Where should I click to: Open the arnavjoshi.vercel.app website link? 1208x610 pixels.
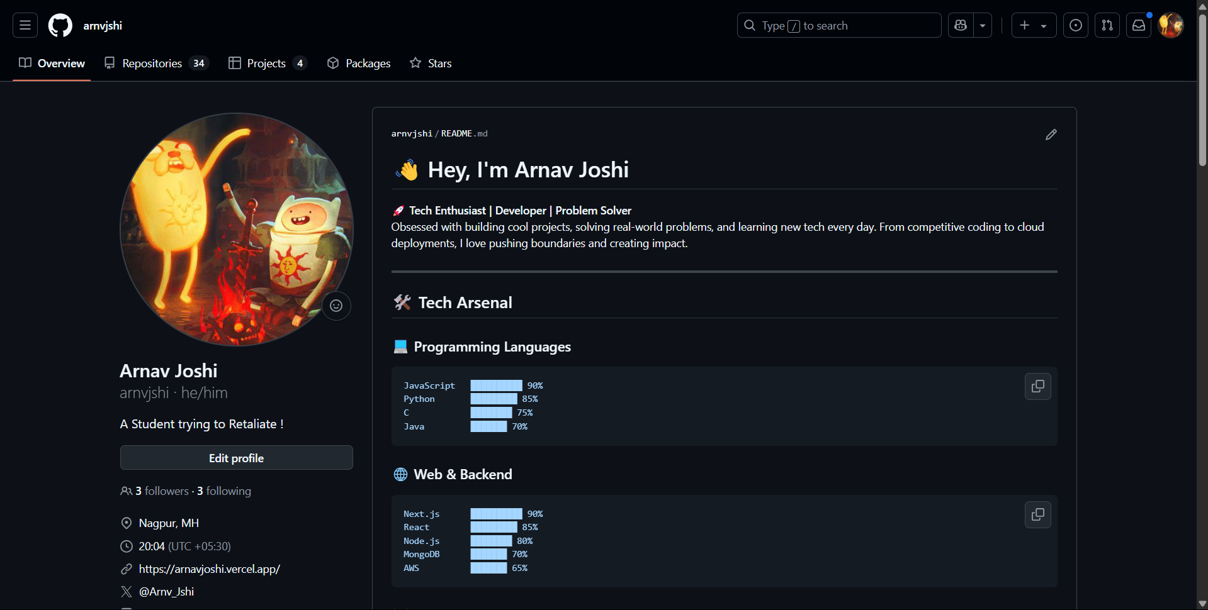click(x=210, y=568)
